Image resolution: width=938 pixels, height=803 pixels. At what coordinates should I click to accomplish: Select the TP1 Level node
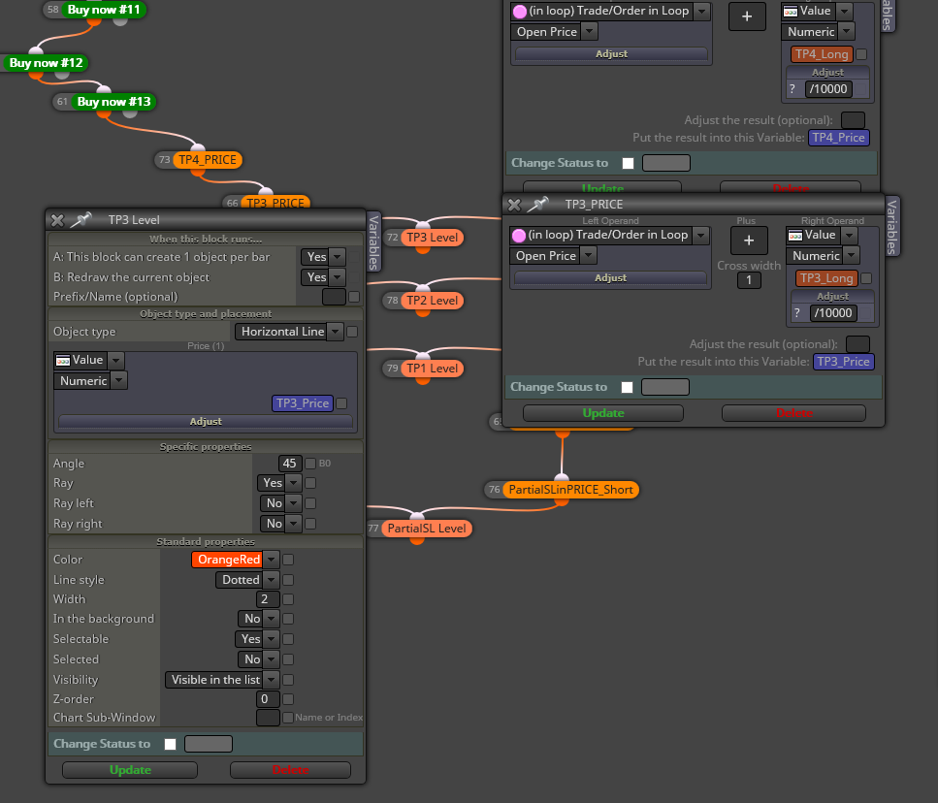point(432,369)
